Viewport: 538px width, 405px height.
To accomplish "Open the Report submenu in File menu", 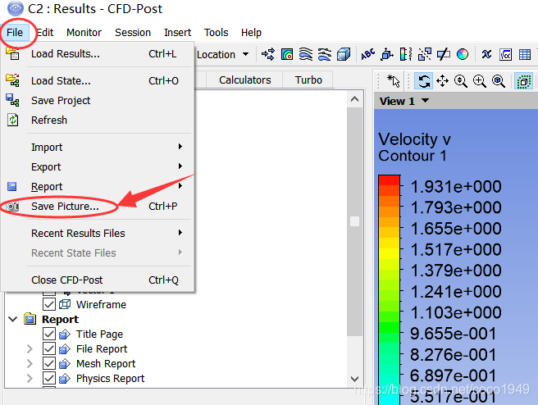I will point(98,187).
